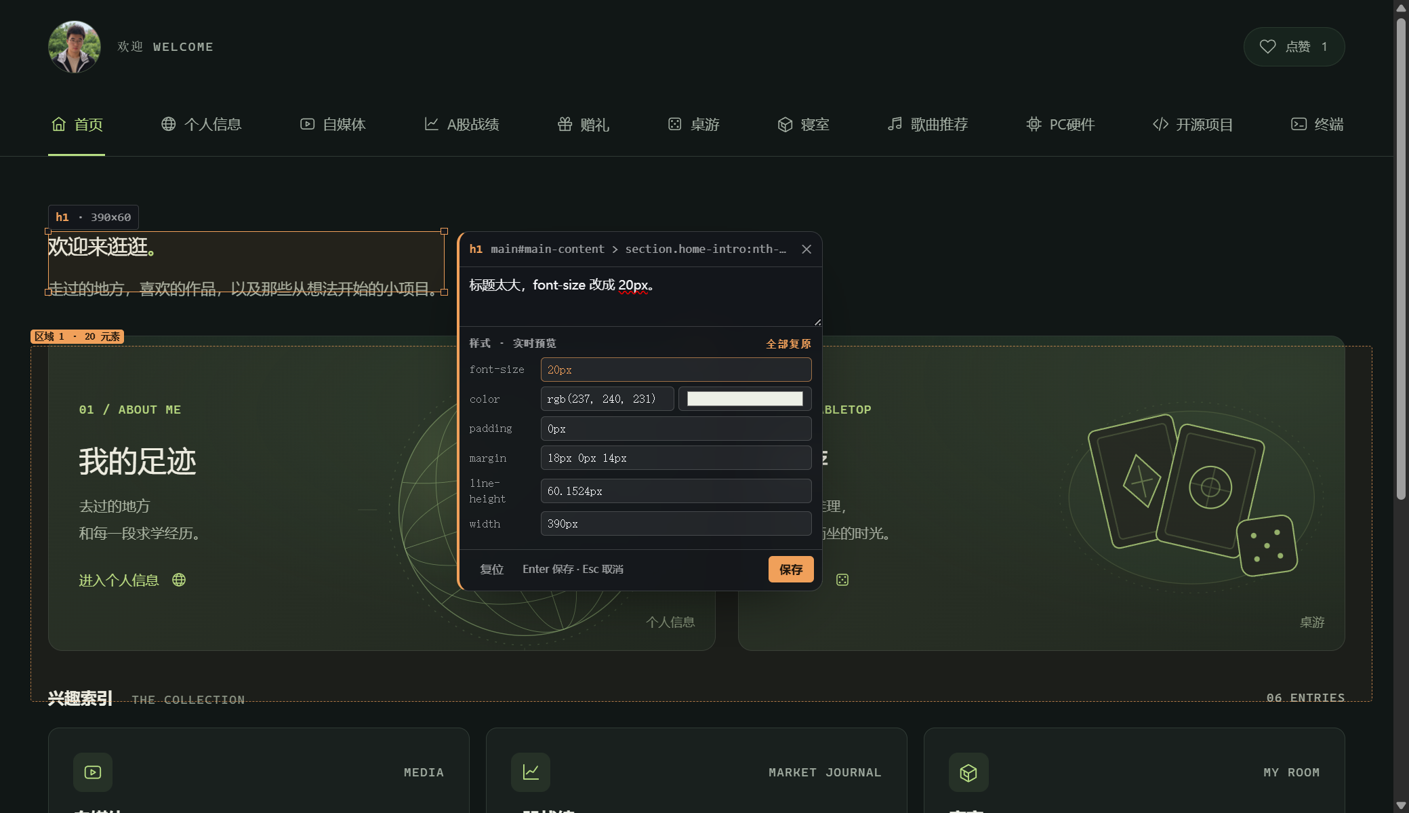
Task: Click the chart icon beside A股战绩
Action: click(x=431, y=124)
